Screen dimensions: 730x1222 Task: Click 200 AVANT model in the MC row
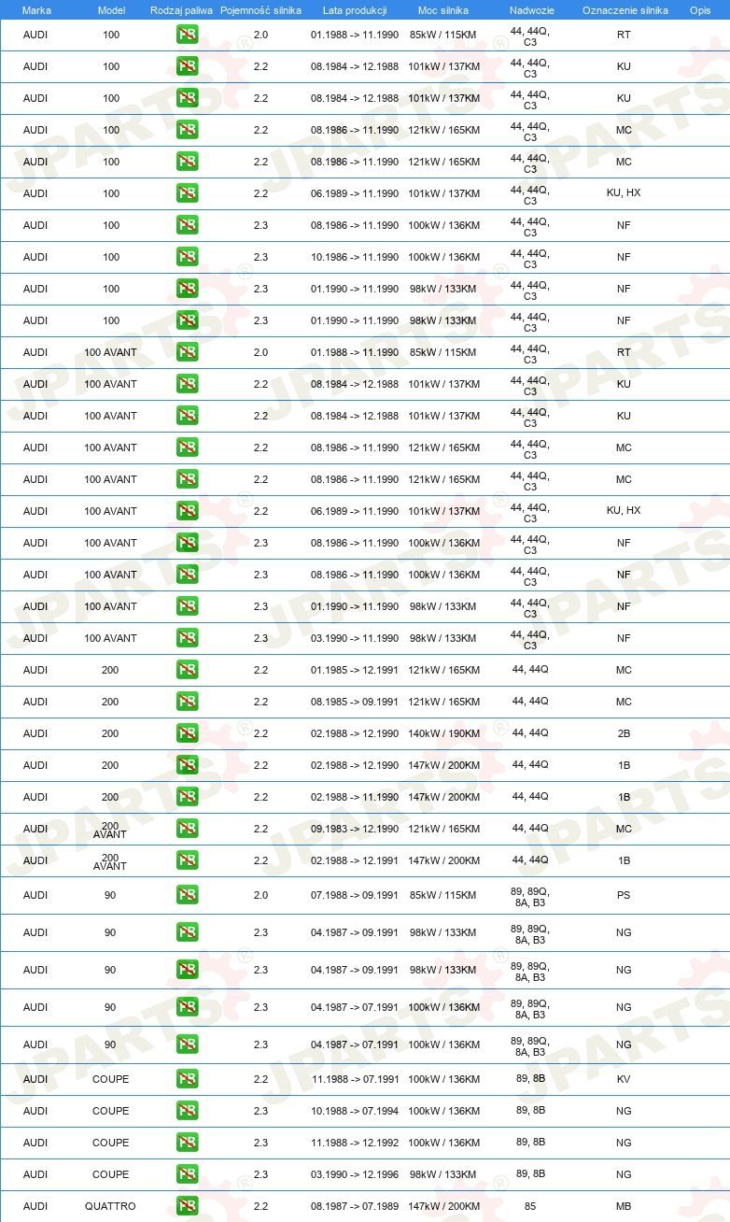click(x=110, y=830)
